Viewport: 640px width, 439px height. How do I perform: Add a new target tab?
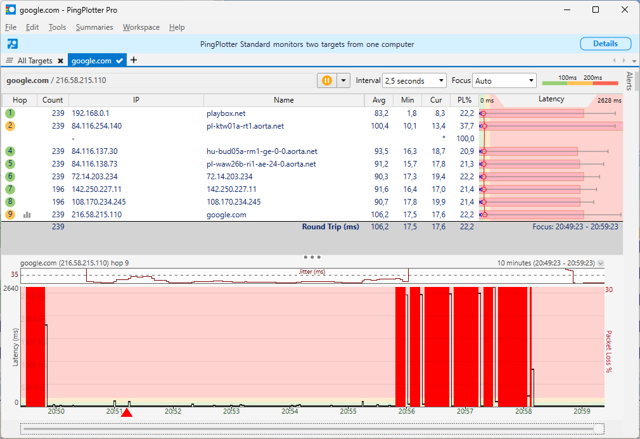coord(134,60)
